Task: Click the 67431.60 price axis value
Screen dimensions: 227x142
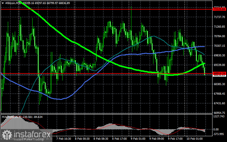Action: pos(219,103)
